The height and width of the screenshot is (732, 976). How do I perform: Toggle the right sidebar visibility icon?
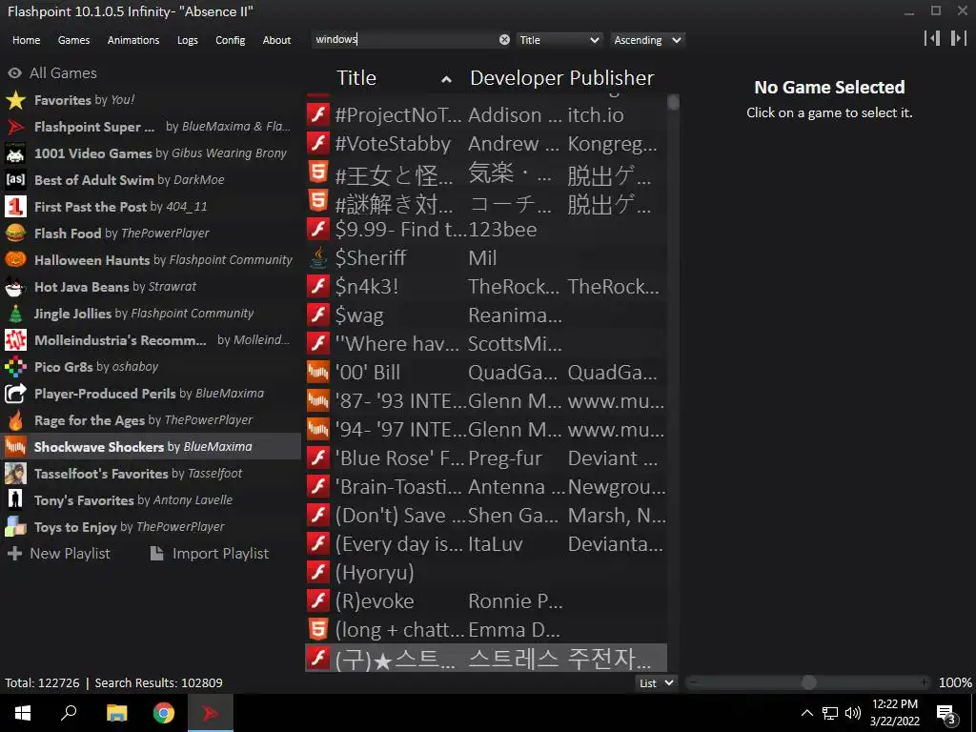(x=959, y=38)
